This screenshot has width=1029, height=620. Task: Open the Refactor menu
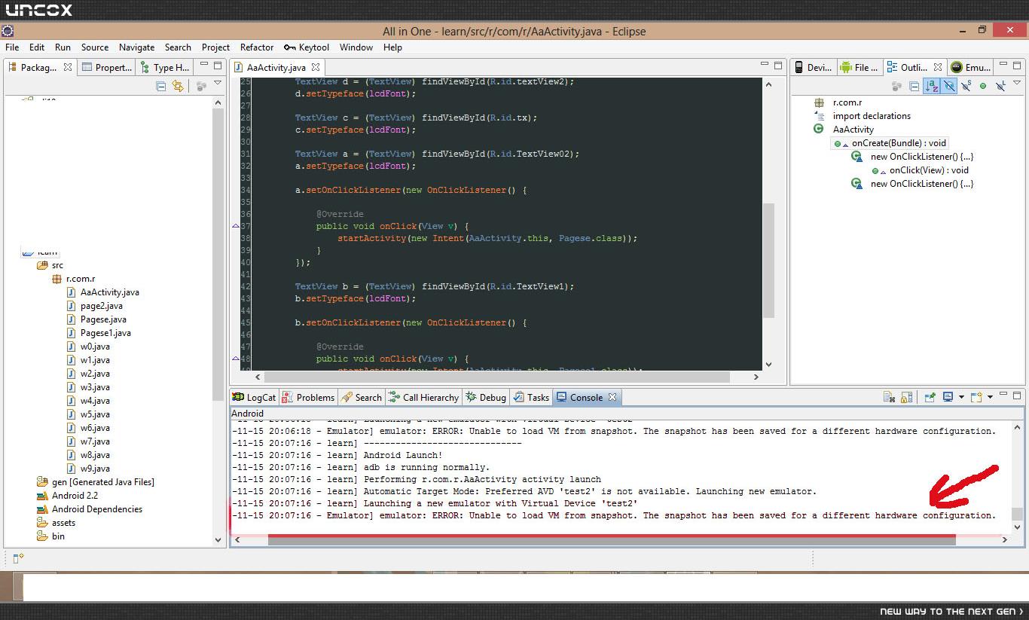257,47
